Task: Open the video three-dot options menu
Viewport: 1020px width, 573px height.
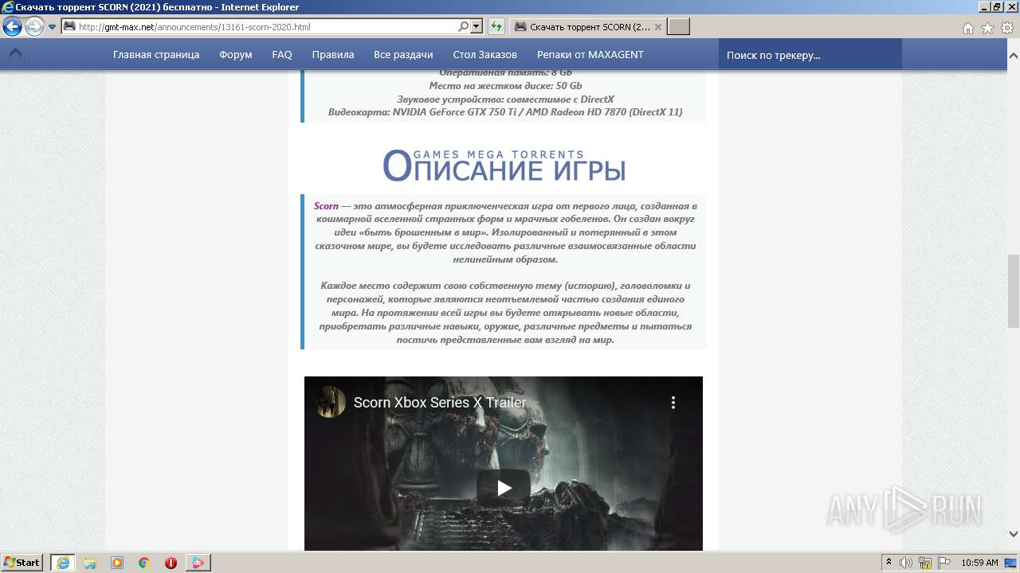Action: coord(673,403)
